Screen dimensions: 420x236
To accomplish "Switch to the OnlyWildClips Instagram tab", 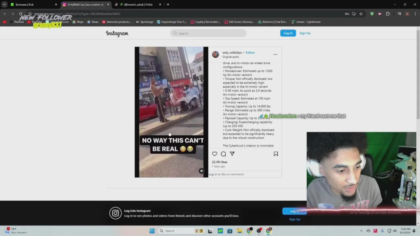I will click(x=85, y=5).
